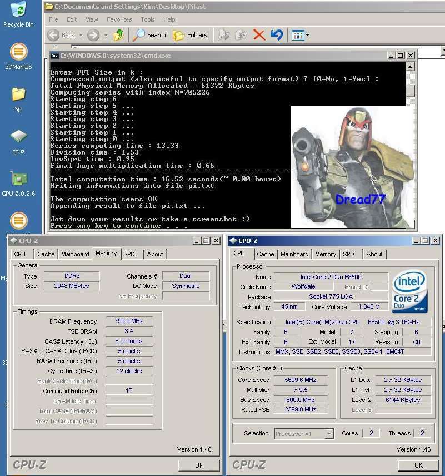Open the Forward button history dropdown arrow
This screenshot has width=445, height=476.
106,36
